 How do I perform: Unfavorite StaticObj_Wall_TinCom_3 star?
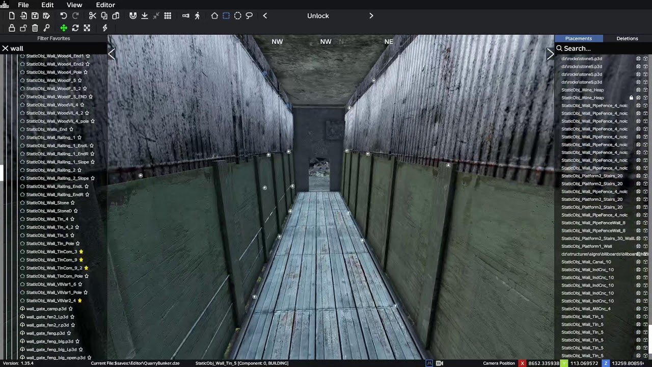click(81, 252)
